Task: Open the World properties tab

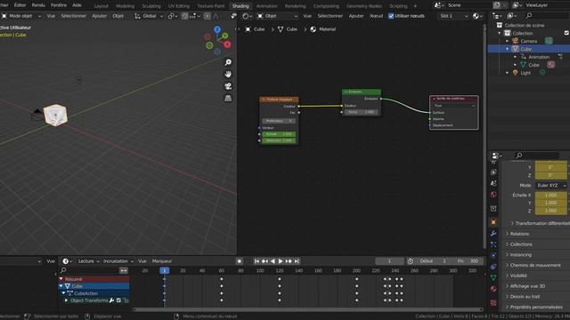Action: 493,195
